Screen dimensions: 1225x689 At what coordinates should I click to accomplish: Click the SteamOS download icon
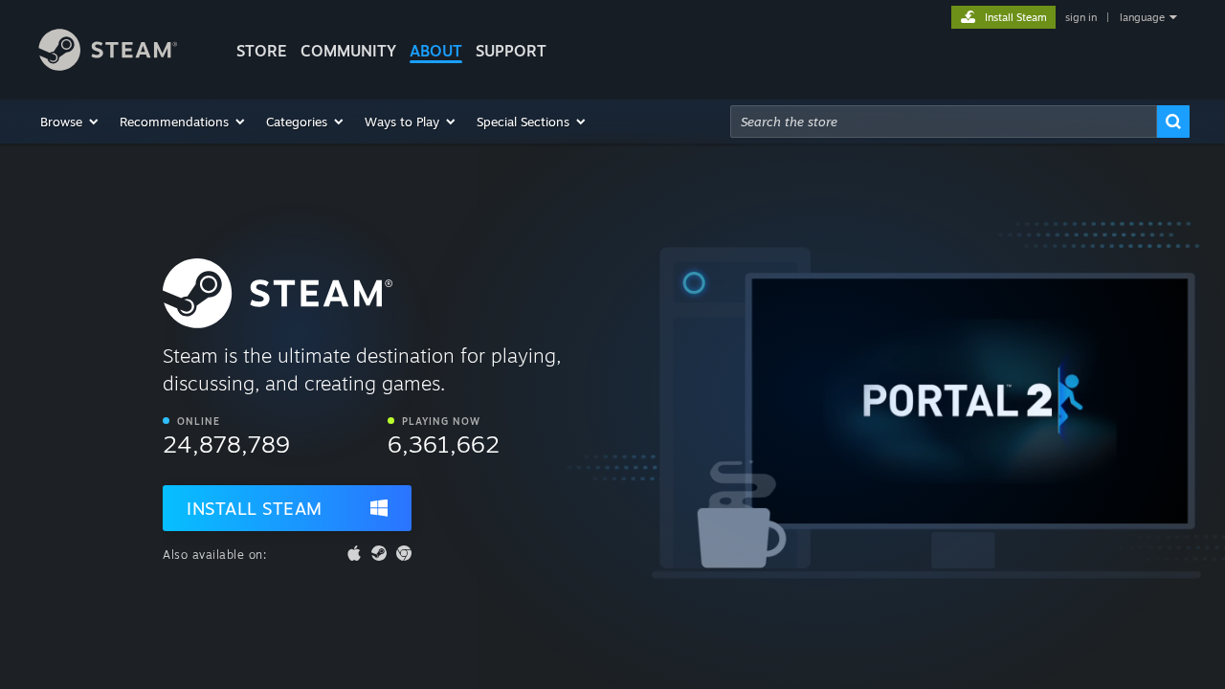(379, 553)
